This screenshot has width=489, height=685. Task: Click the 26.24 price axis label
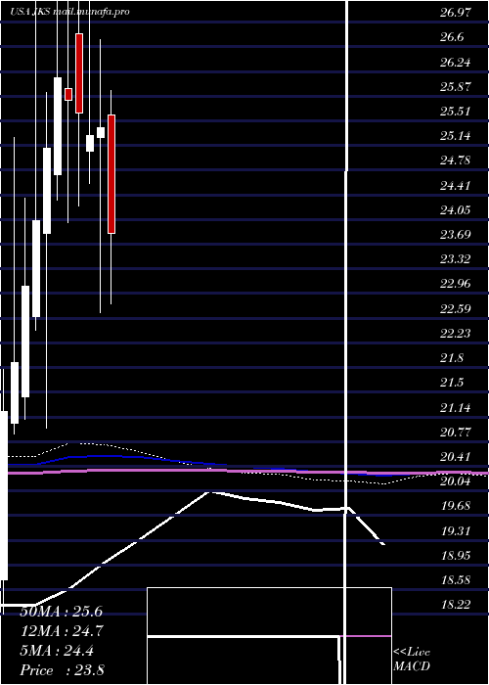[456, 62]
